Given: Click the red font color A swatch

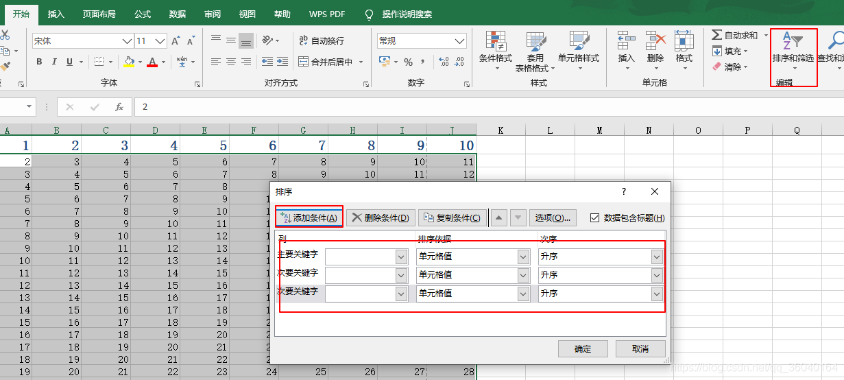Looking at the screenshot, I should [152, 62].
